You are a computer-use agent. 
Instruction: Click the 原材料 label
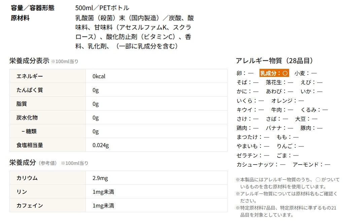[20, 18]
